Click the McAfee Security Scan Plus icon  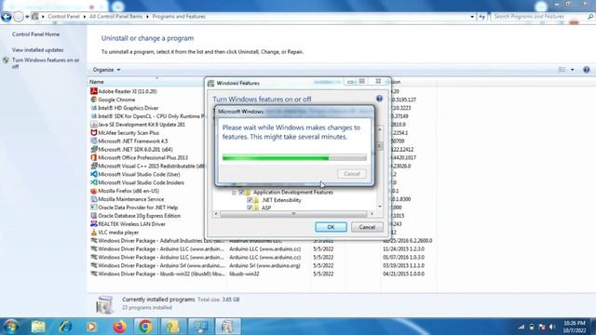[93, 132]
